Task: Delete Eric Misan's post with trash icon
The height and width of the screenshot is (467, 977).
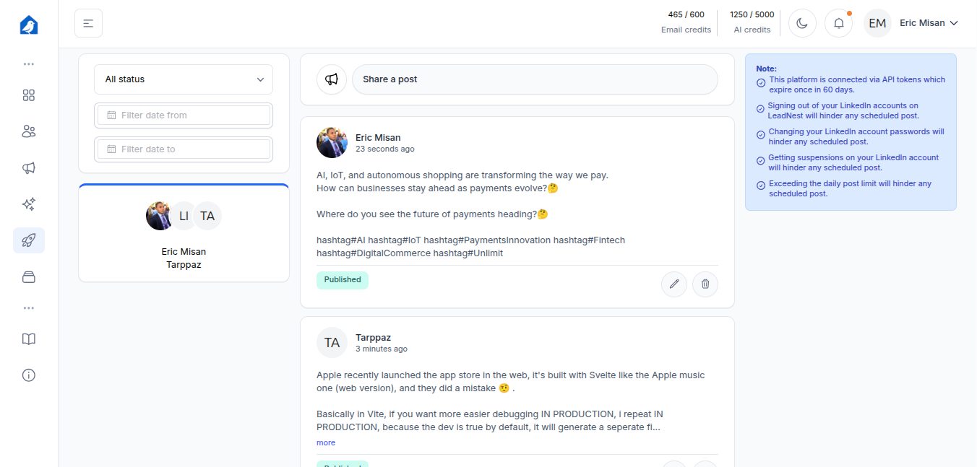Action: 705,284
